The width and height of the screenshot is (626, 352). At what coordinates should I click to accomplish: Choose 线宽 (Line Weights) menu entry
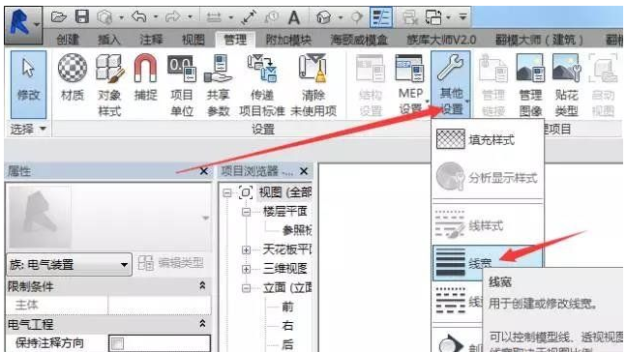pos(488,263)
